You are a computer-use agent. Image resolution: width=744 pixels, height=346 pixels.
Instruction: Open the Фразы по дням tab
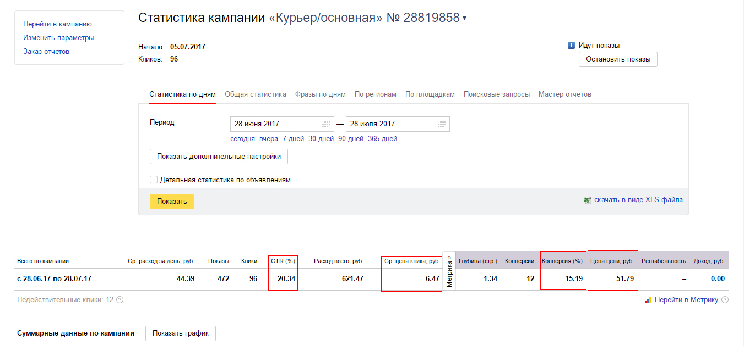321,94
